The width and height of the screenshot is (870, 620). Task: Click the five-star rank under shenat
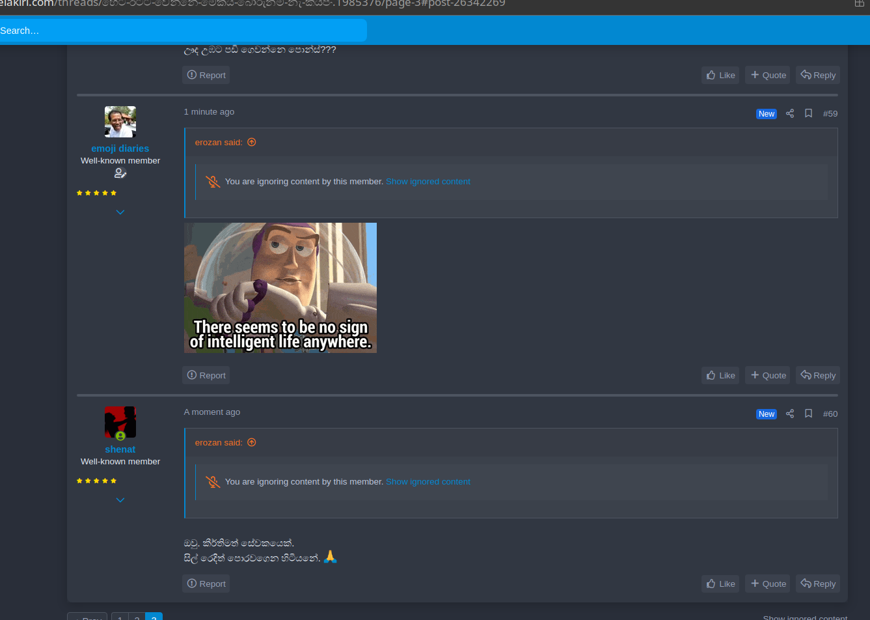pos(96,481)
